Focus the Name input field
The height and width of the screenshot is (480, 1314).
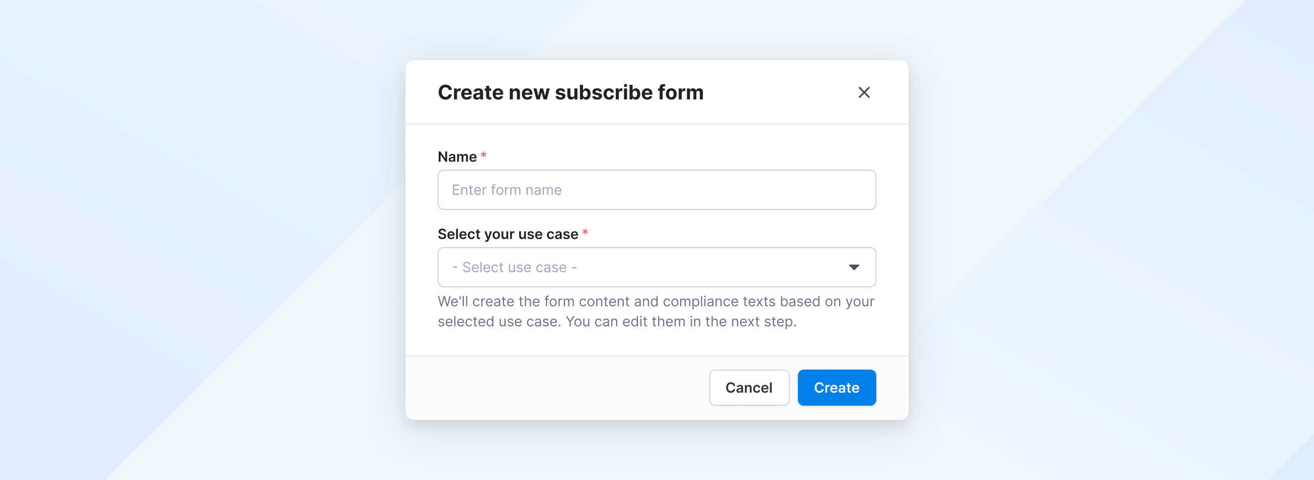tap(656, 190)
